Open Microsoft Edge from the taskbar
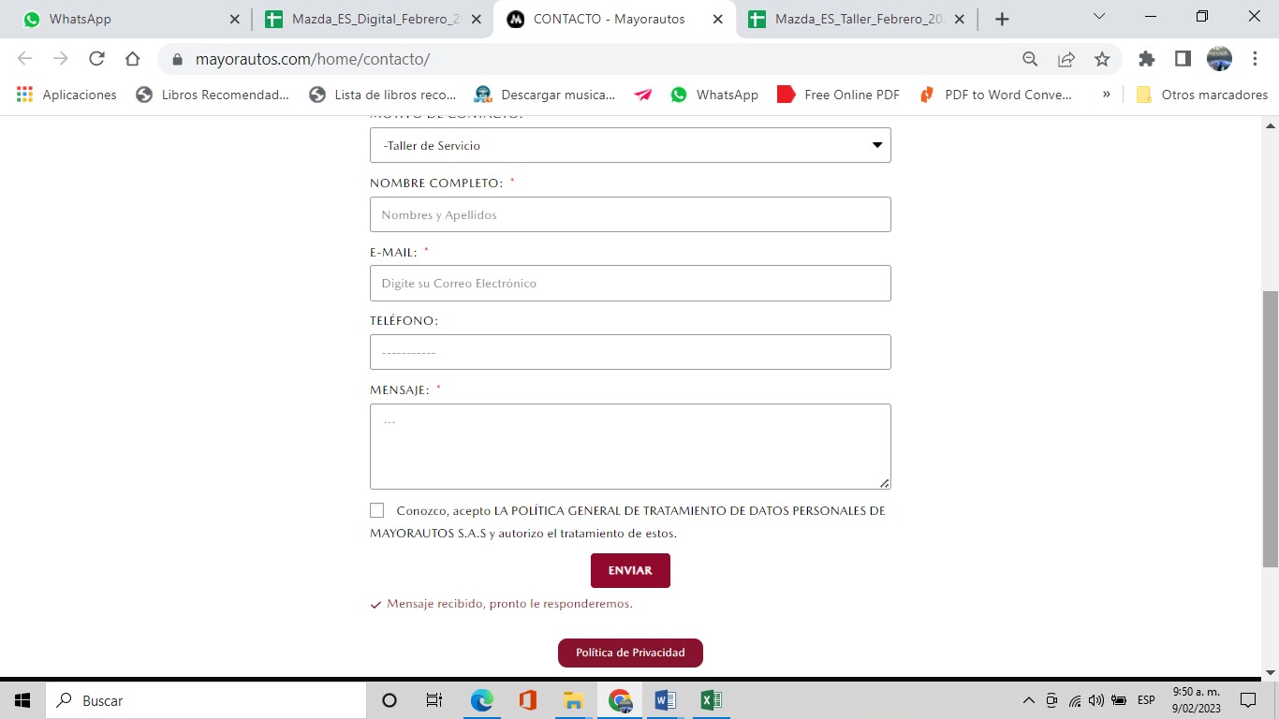Viewport: 1279px width, 719px height. (x=482, y=700)
